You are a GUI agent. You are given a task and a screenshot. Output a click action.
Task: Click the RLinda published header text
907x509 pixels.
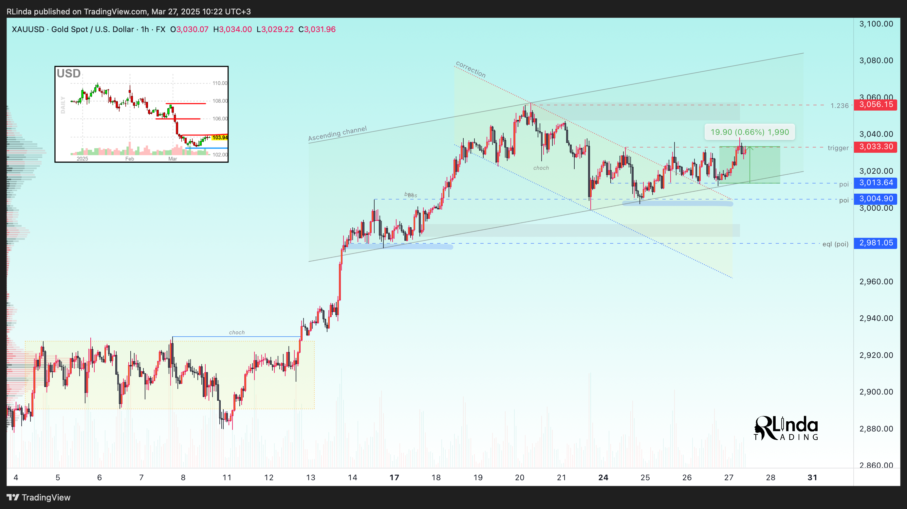128,11
